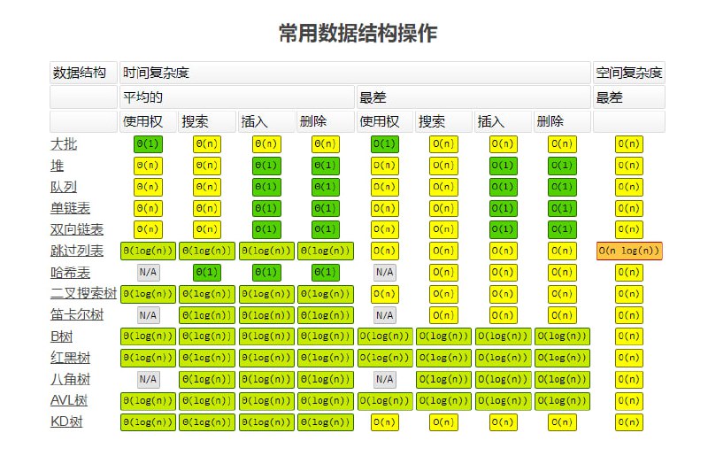
Task: Open the 跳过列表 link
Action: [x=77, y=251]
